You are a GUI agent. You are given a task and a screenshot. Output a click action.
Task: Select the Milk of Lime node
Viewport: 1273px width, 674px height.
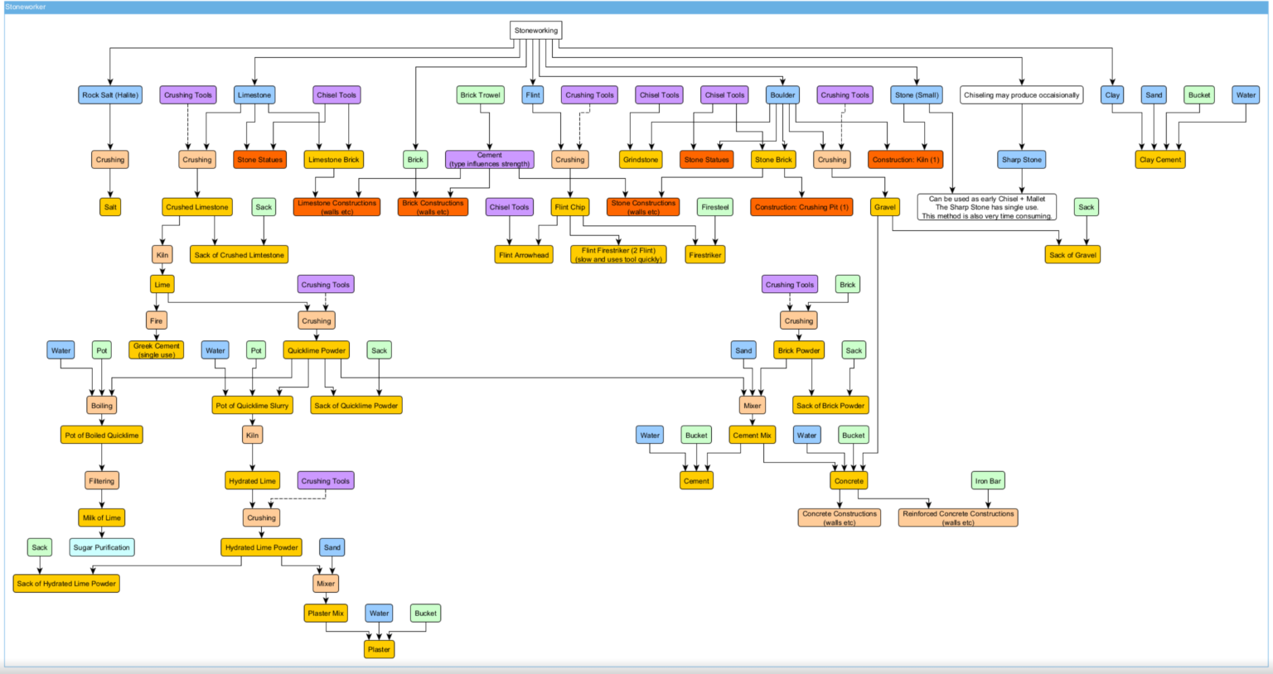click(102, 518)
